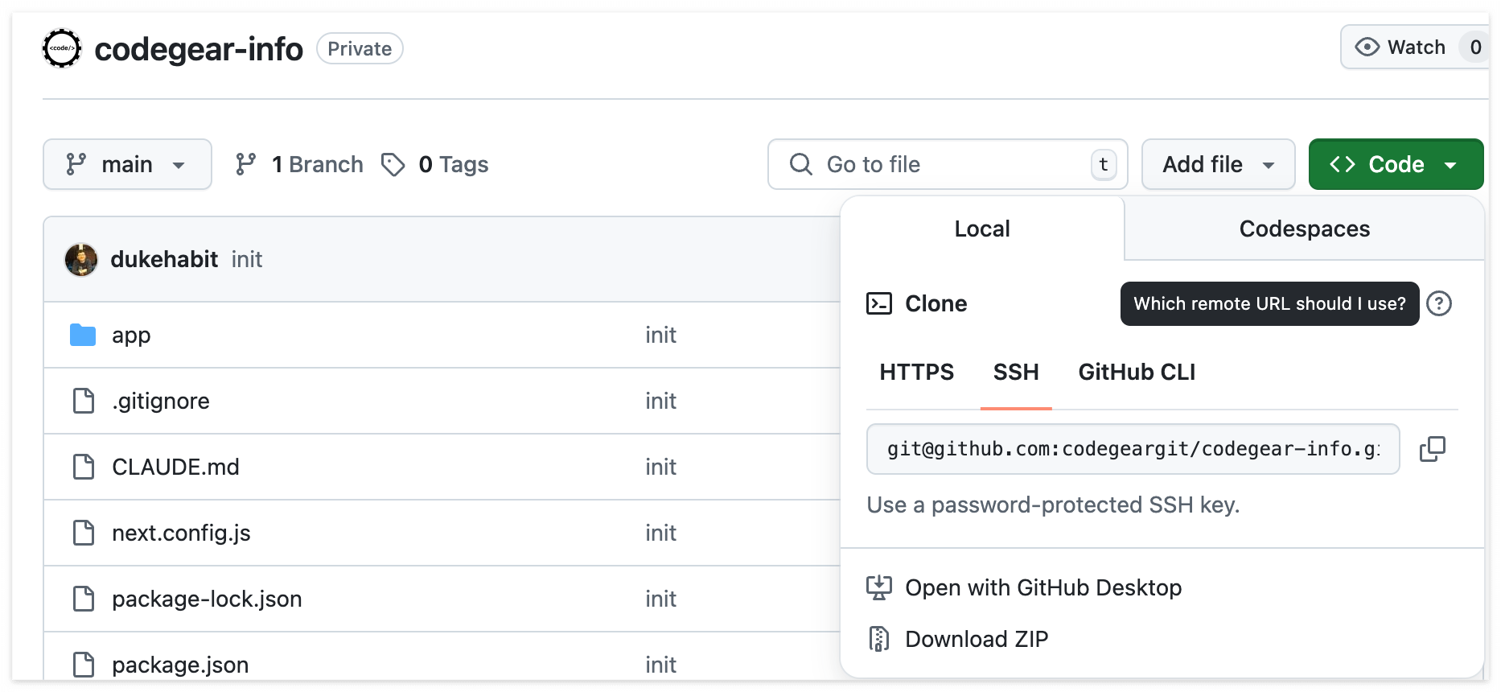Image resolution: width=1501 pixels, height=692 pixels.
Task: Collapse the green Code dropdown button
Action: pyautogui.click(x=1396, y=164)
